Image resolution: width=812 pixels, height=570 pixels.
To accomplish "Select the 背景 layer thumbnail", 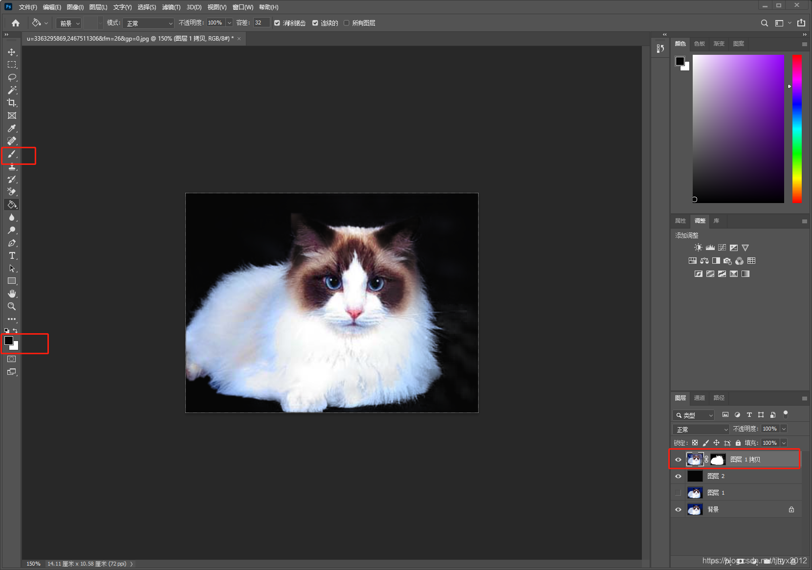I will point(695,509).
